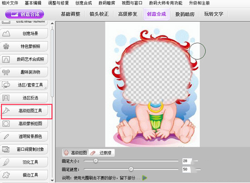Open the 特色蒙板照 sidebar button
Viewport: 250px width, 183px height.
coord(24,46)
